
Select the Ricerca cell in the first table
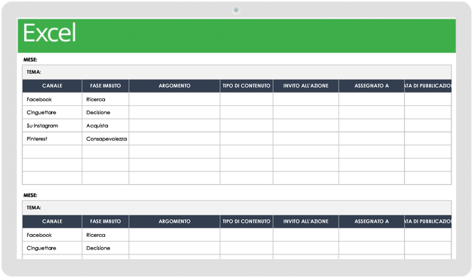pos(105,99)
